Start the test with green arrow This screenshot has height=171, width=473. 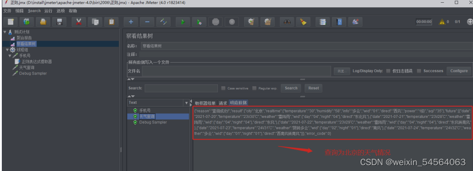pos(183,22)
